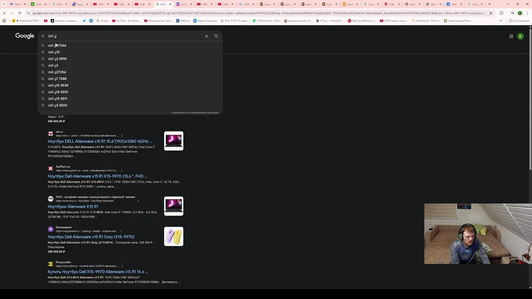Open the Google bookmark

click(x=102, y=21)
